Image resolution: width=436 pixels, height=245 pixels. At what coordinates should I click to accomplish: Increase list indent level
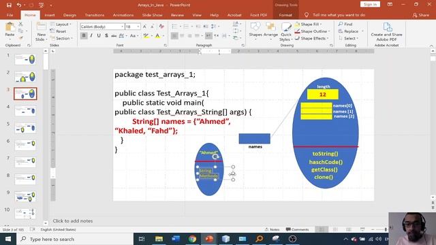pyautogui.click(x=206, y=27)
